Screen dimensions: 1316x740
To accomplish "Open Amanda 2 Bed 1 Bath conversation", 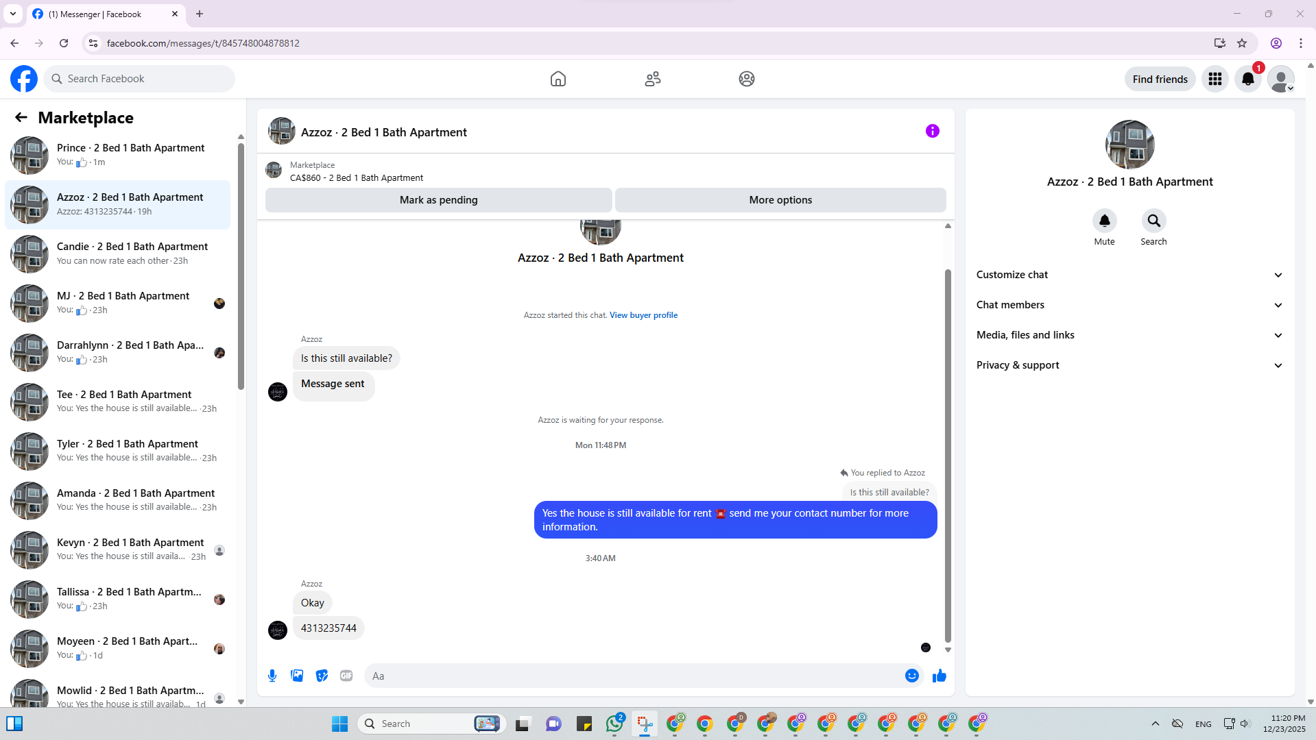I will point(118,501).
